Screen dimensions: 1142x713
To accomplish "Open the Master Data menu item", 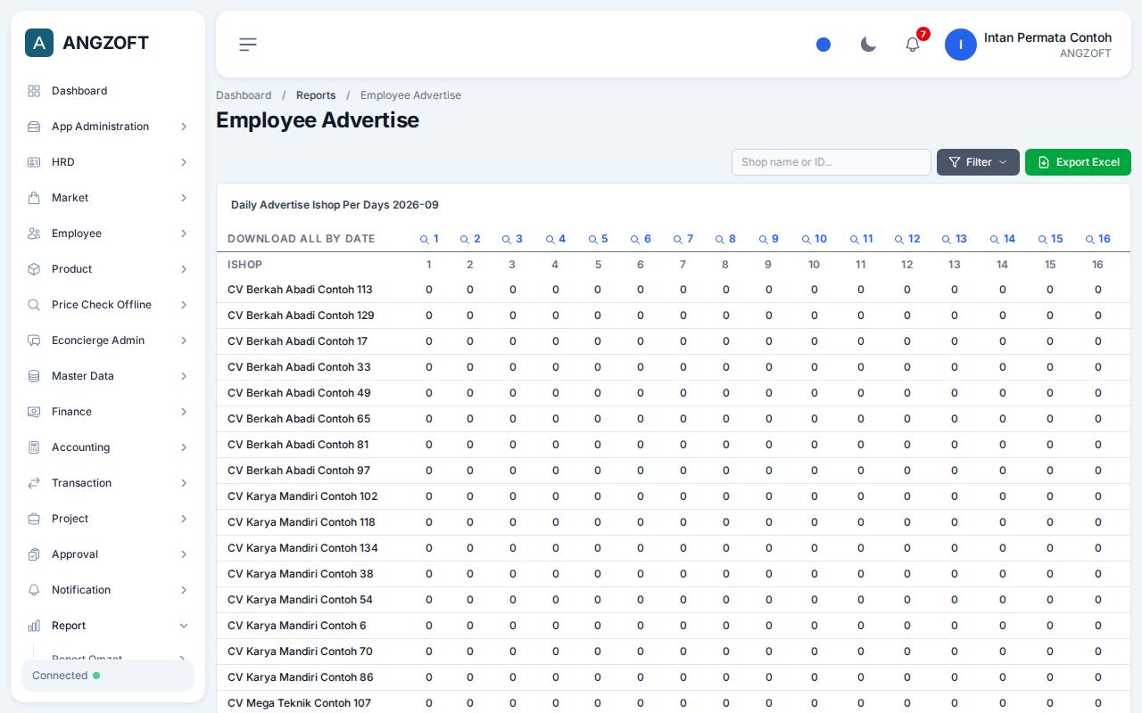I will pyautogui.click(x=108, y=376).
